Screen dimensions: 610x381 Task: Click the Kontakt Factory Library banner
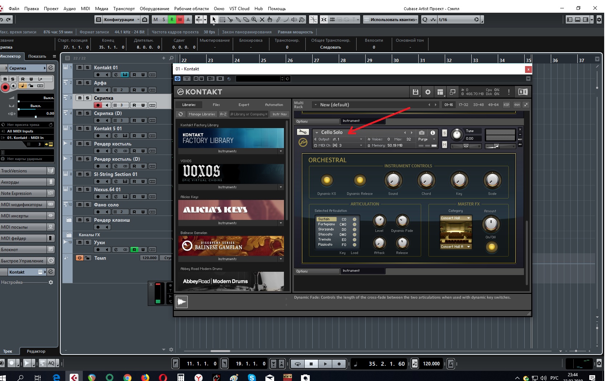coord(231,138)
